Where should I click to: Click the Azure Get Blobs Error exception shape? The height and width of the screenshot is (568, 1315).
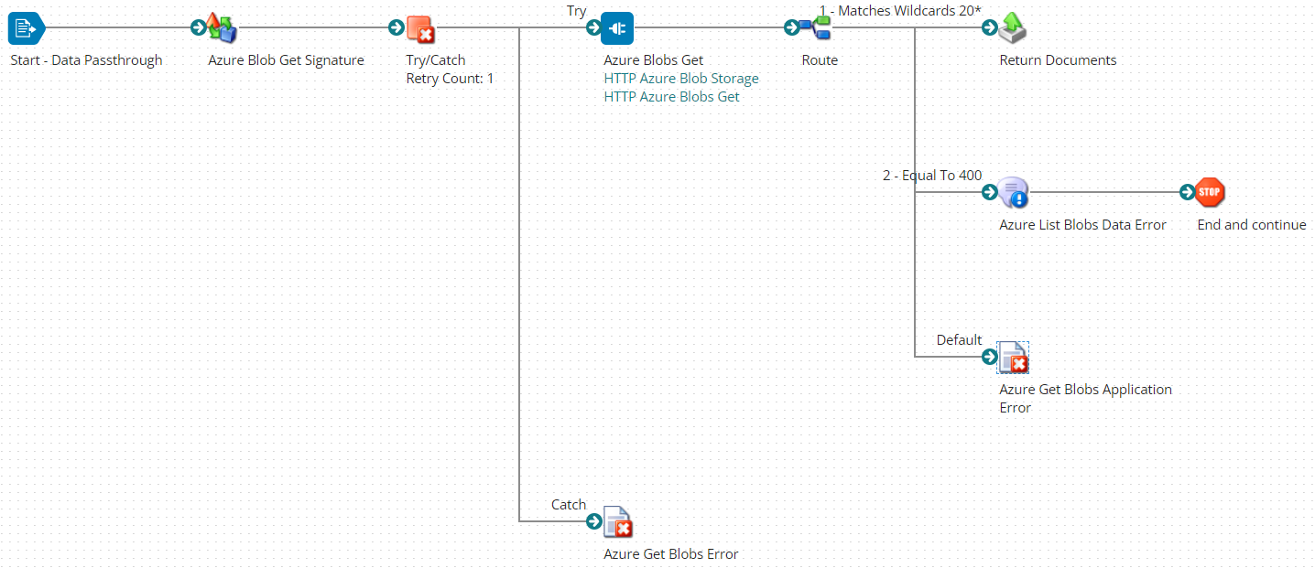[x=618, y=521]
